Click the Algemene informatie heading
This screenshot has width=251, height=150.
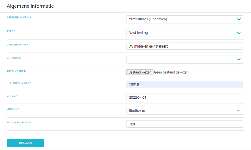tap(30, 6)
